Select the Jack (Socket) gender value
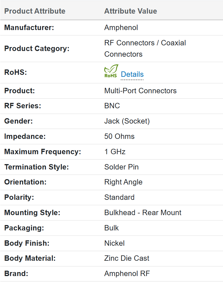 tap(127, 121)
